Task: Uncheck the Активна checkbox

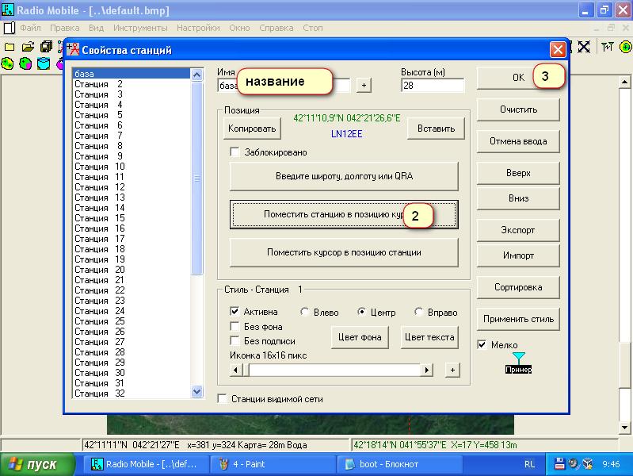Action: point(235,312)
